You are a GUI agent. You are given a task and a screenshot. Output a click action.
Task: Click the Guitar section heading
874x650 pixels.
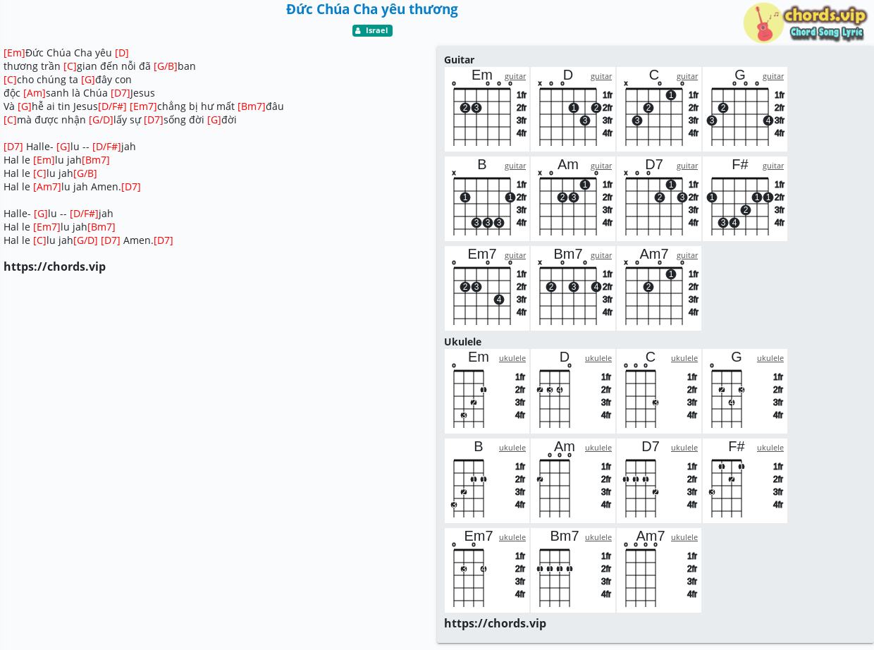[459, 60]
